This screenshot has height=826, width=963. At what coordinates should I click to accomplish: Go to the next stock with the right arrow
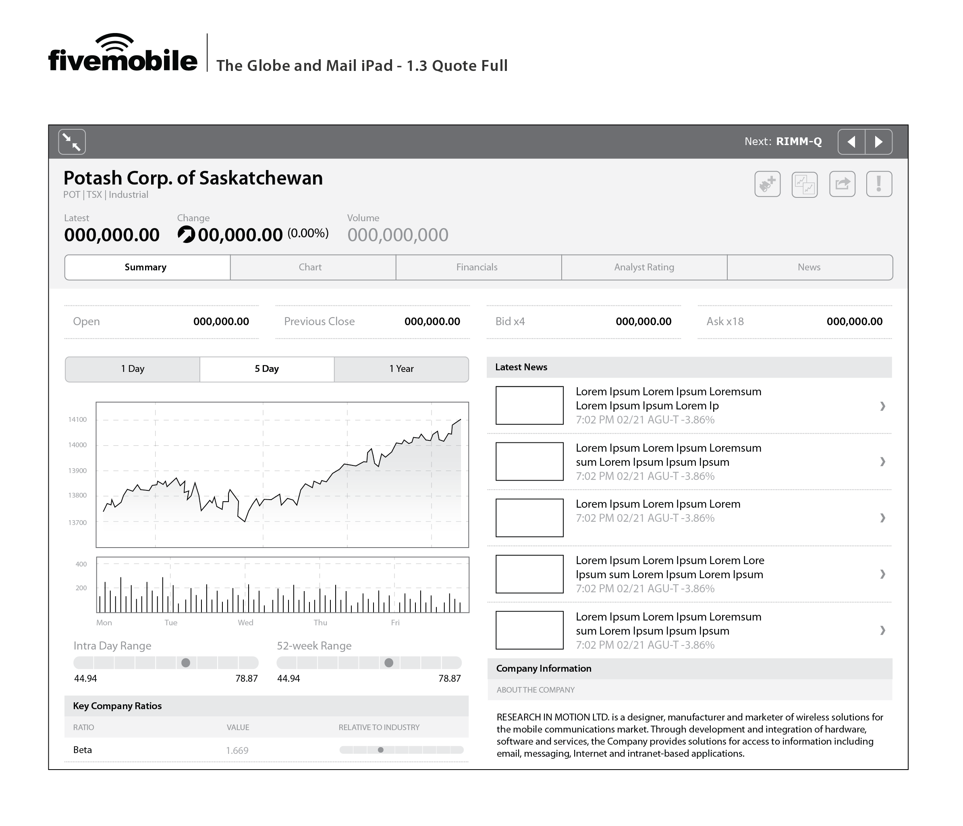tap(878, 142)
